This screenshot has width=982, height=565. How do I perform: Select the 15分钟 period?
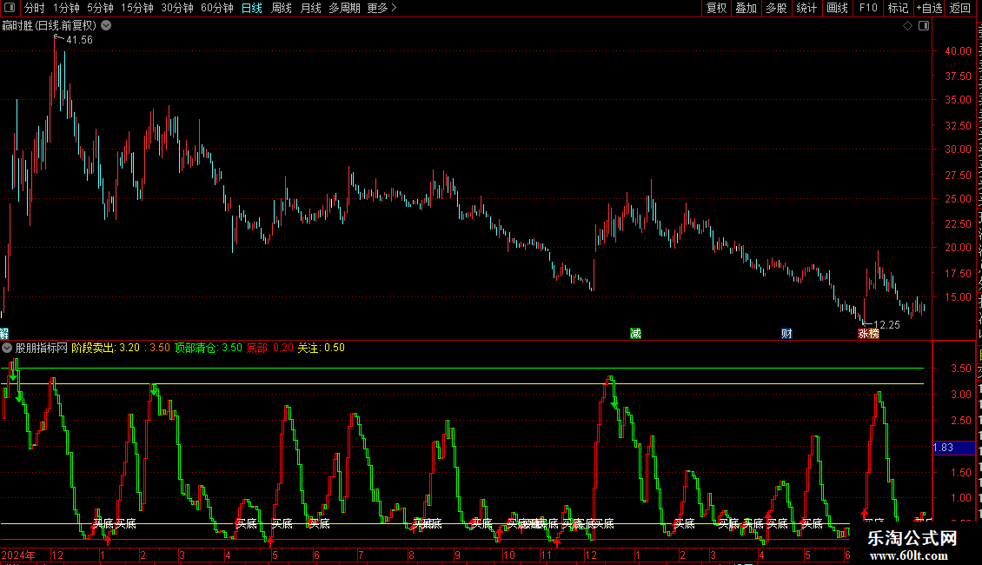point(137,8)
